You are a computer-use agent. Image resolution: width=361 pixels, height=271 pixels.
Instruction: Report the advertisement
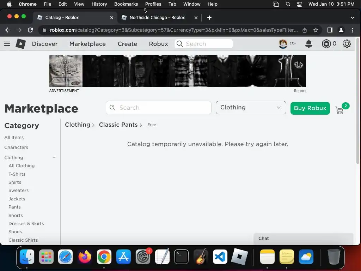(300, 91)
